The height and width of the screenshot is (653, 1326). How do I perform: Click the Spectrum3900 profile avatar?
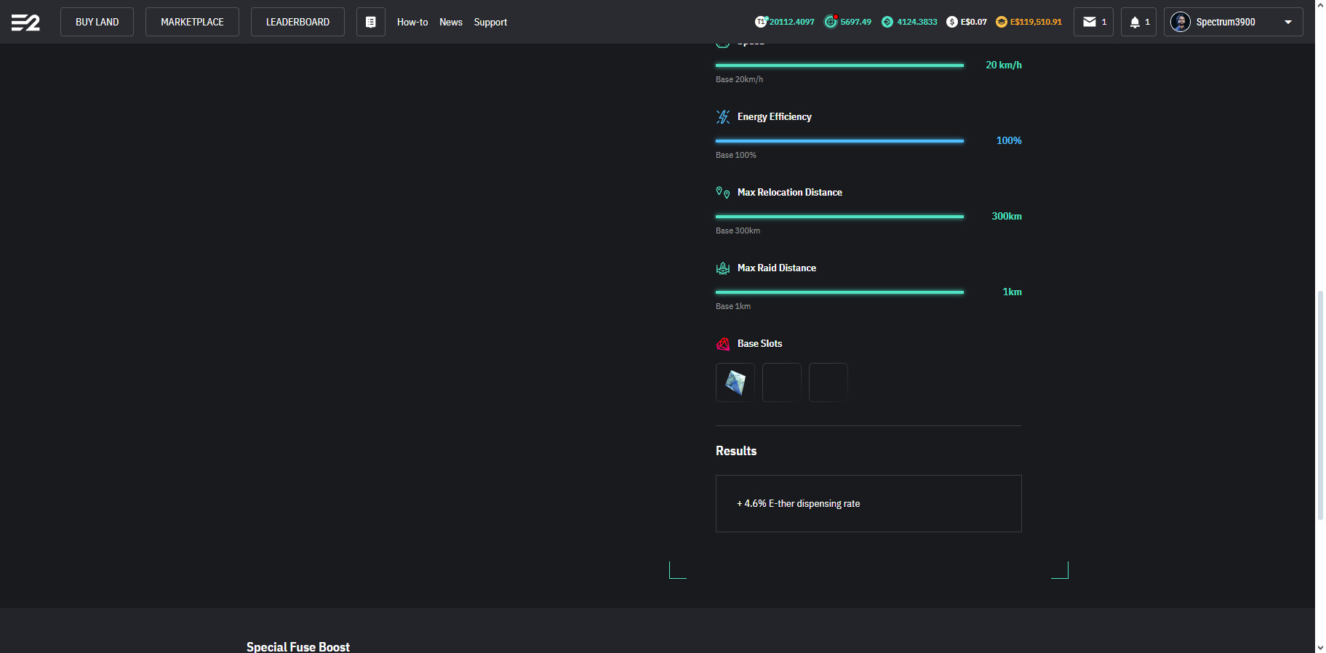click(x=1180, y=22)
